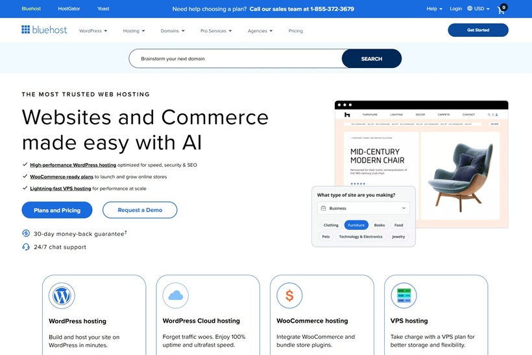532x355 pixels.
Task: Click the money-back guarantee icon
Action: (26, 233)
